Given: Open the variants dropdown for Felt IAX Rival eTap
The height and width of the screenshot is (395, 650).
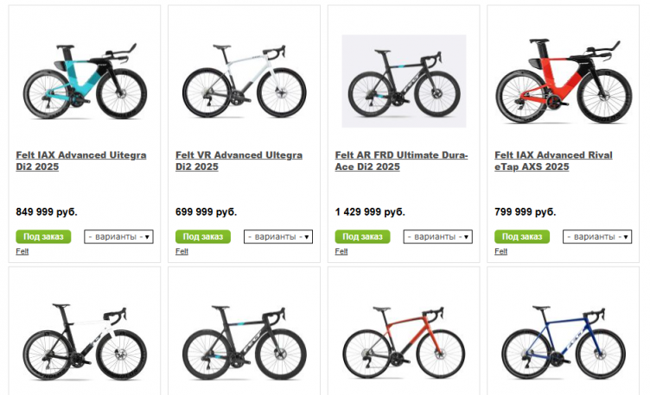Looking at the screenshot, I should point(597,236).
